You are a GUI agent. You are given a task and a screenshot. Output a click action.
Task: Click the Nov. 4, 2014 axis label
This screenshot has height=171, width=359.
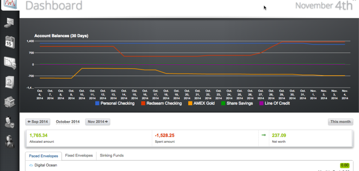[x=345, y=94]
